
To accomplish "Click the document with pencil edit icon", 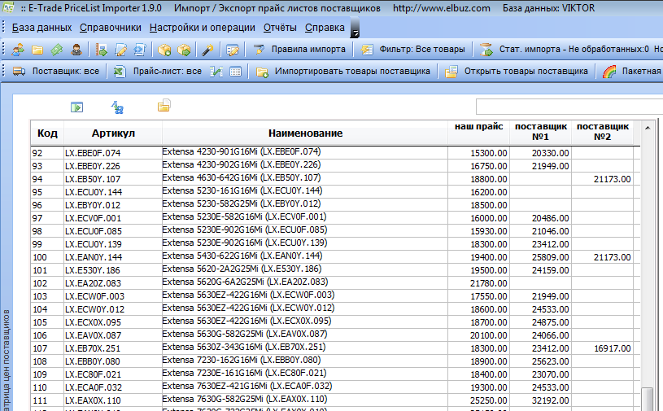I will [x=120, y=50].
